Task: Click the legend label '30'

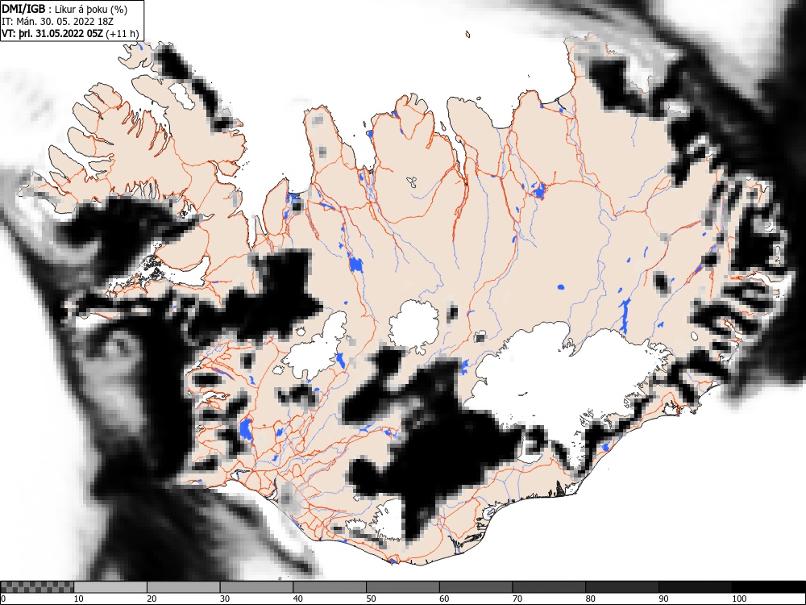Action: pos(225,599)
